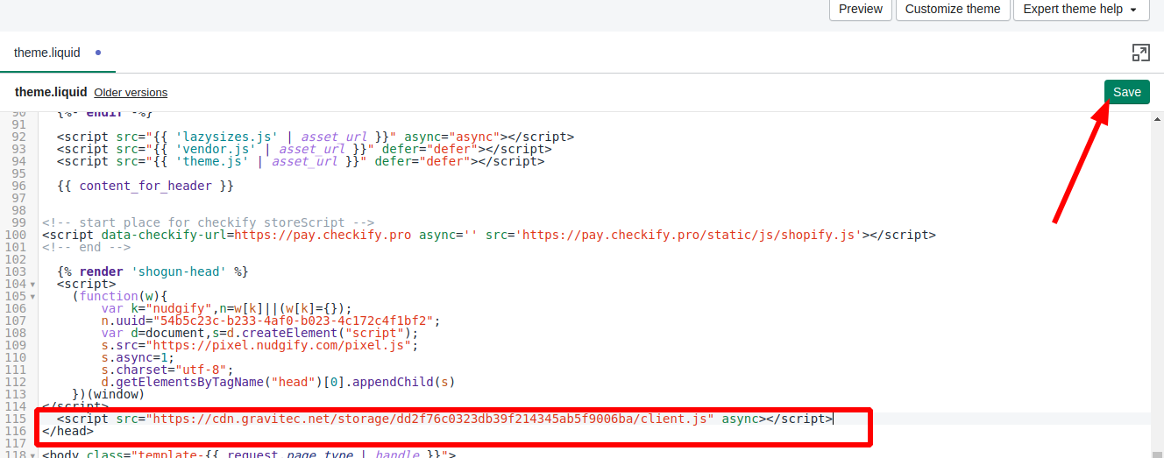This screenshot has height=458, width=1164.
Task: Click the lazysizes.js script line
Action: (316, 137)
